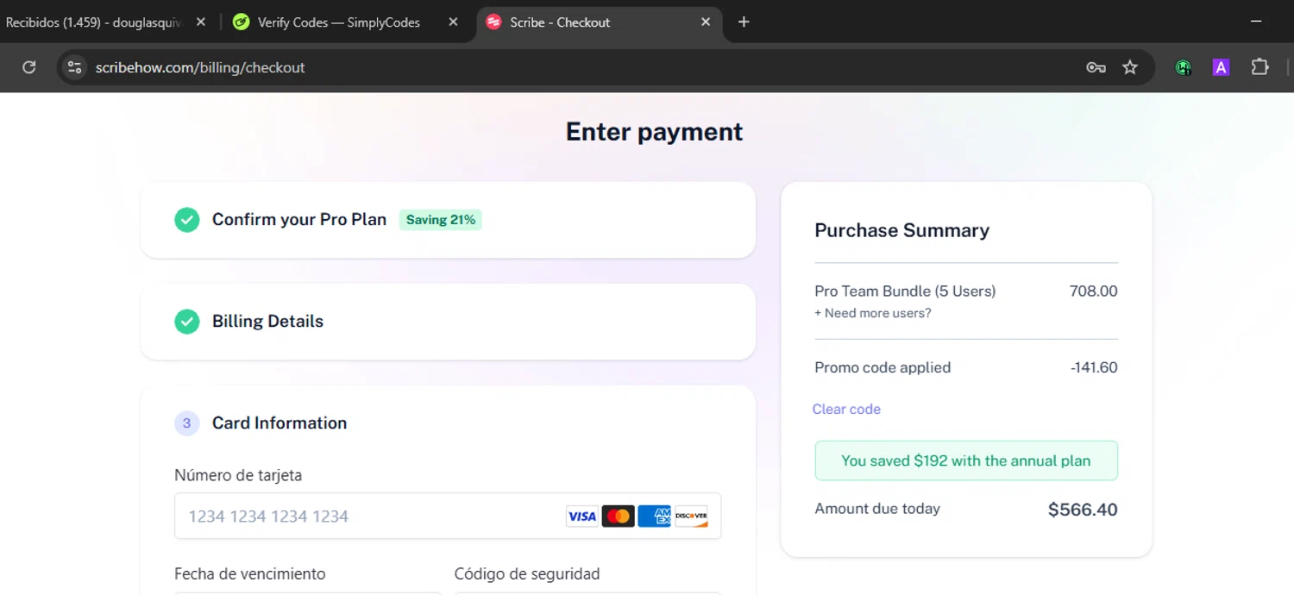The height and width of the screenshot is (595, 1294).
Task: Click the scribehow.com address bar URL
Action: [200, 67]
